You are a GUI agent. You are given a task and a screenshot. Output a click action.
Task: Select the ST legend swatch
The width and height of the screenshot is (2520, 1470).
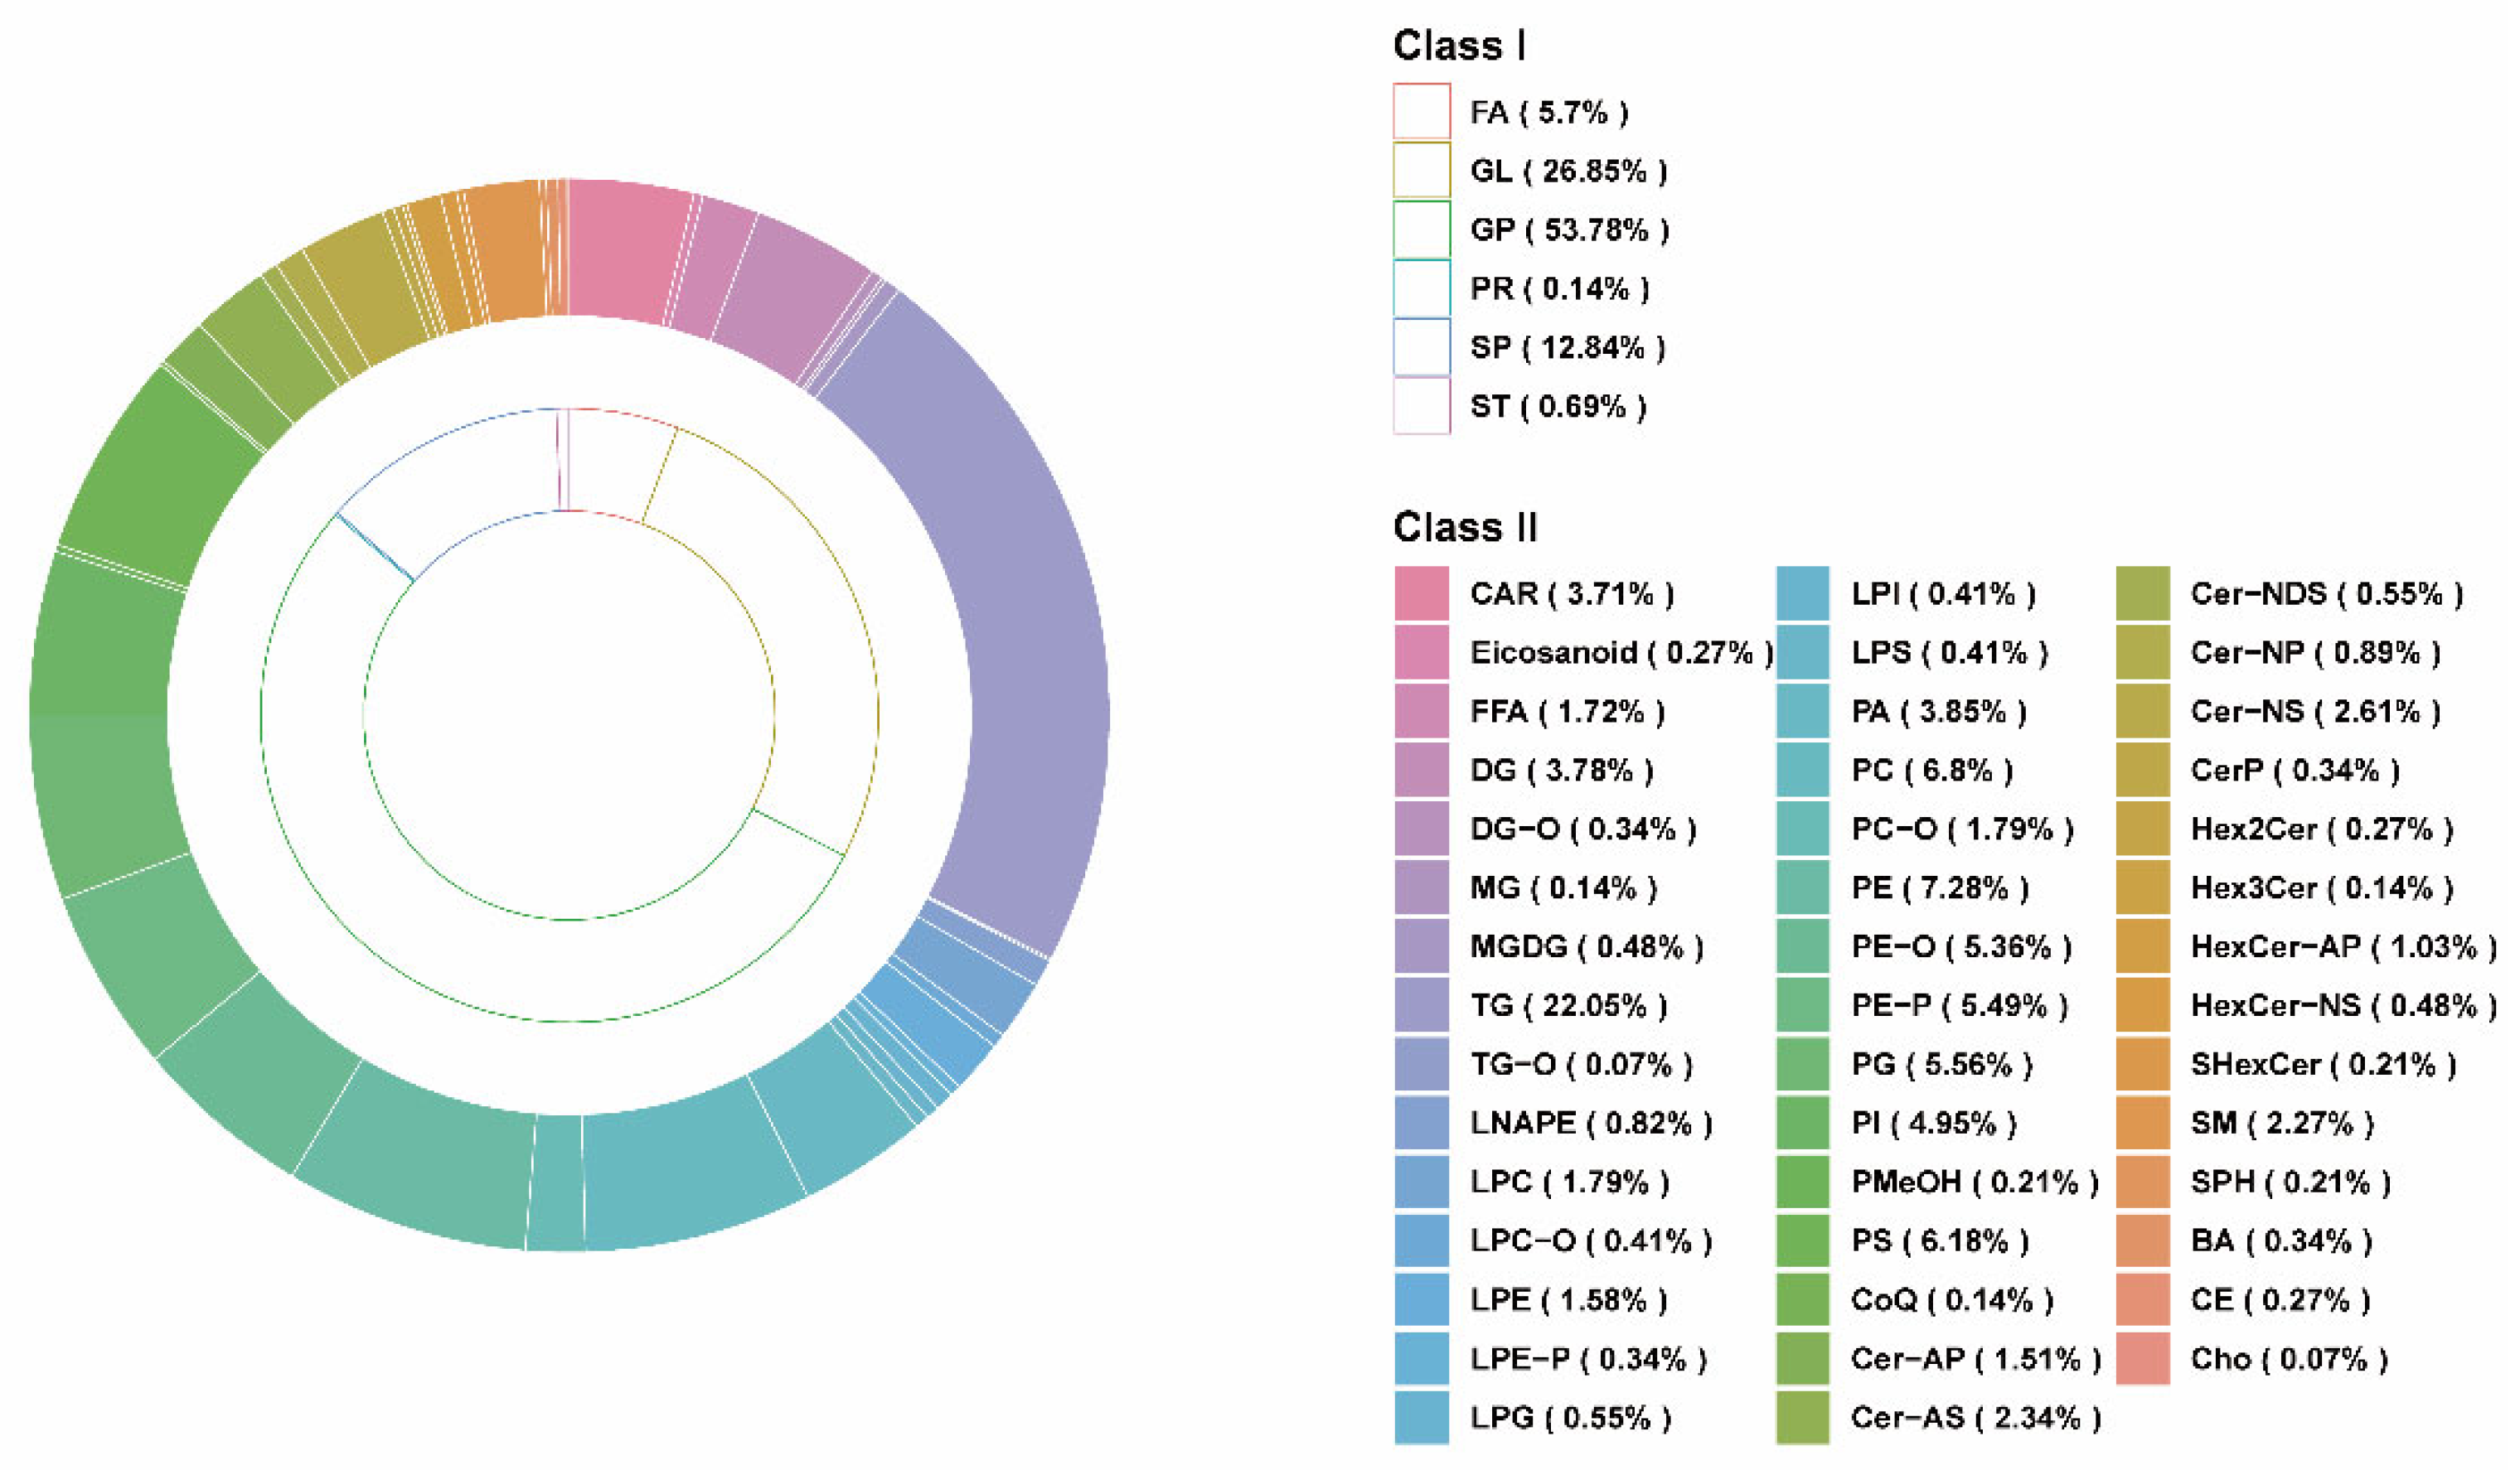click(1421, 406)
